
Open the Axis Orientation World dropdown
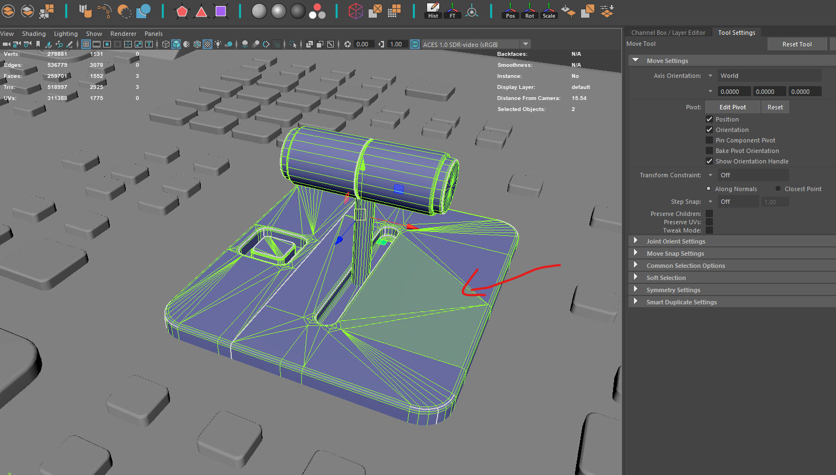[x=769, y=76]
